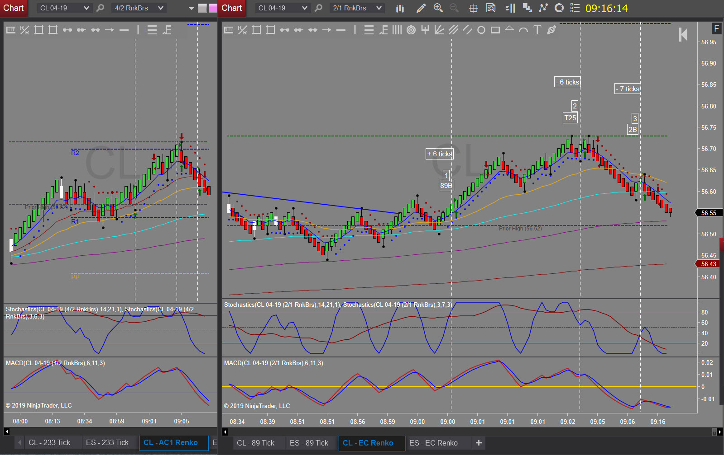
Task: Select Risk-Reward tool in left chart
Action: click(25, 30)
